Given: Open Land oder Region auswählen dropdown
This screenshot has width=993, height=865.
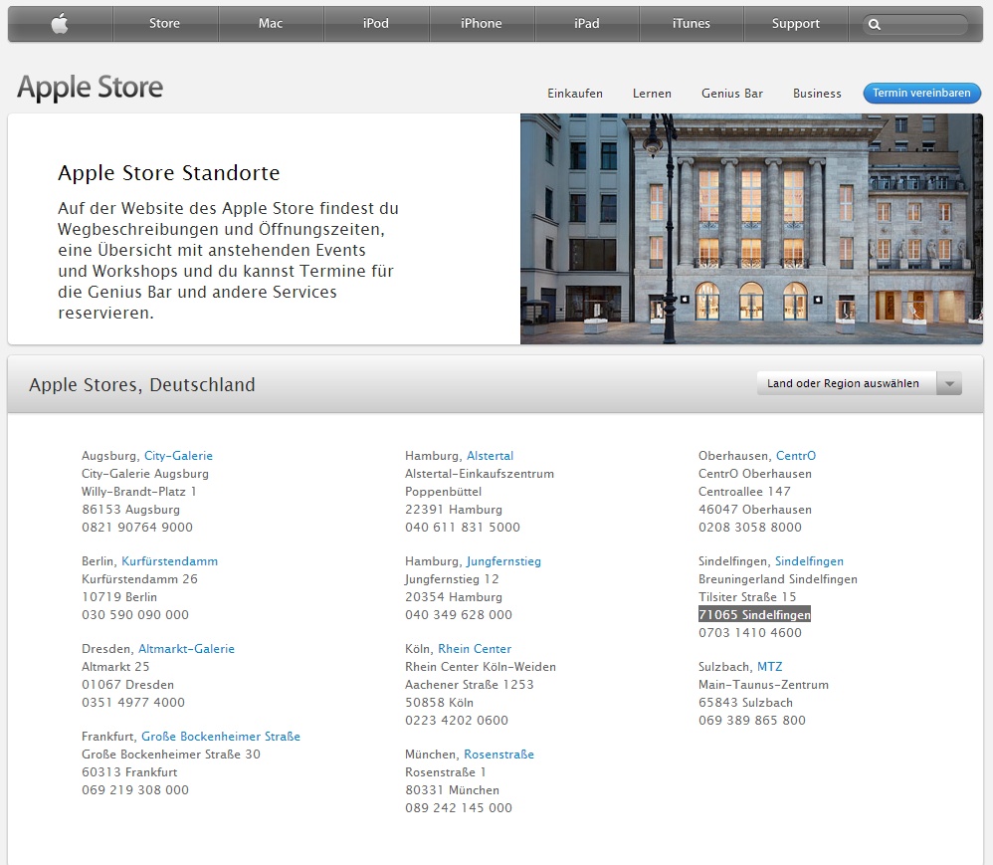Looking at the screenshot, I should pos(860,383).
